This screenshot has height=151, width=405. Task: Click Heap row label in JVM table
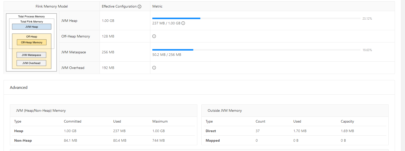coord(19,131)
